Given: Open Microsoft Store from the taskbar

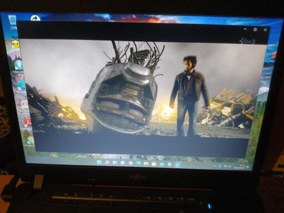Looking at the screenshot, I should click(154, 164).
